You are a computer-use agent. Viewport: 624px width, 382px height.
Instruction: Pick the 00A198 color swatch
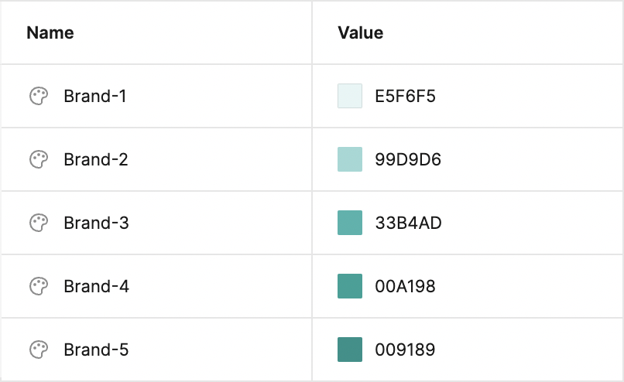(x=350, y=287)
